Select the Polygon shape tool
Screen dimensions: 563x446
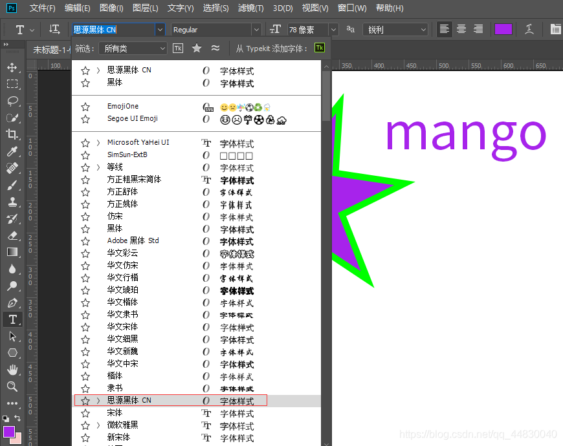click(12, 353)
